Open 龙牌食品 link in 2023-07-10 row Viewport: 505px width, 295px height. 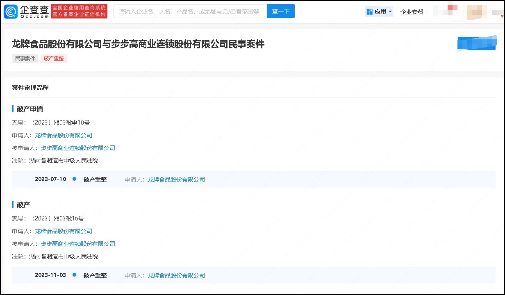(x=176, y=179)
